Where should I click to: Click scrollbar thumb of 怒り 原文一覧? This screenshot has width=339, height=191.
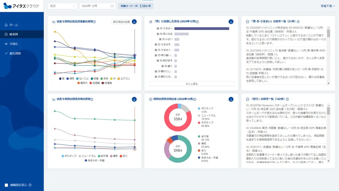pyautogui.click(x=328, y=111)
